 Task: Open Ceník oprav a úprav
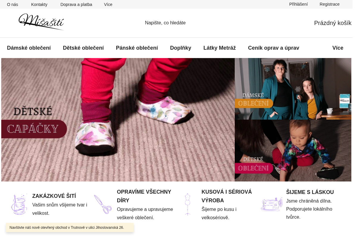click(x=274, y=48)
